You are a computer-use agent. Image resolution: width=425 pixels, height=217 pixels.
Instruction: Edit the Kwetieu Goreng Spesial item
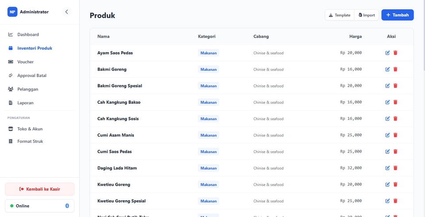388,201
